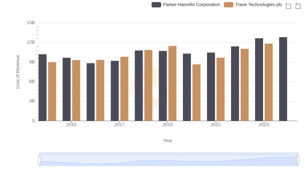The width and height of the screenshot is (305, 175).
Task: Toggle Trane Technologies plc legend label
Action: coord(258,5)
